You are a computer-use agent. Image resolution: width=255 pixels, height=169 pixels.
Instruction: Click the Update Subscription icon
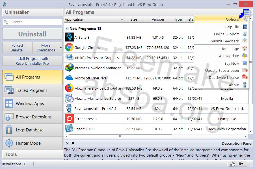point(245,70)
